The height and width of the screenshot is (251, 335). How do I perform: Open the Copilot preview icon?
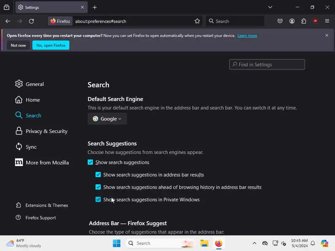[324, 243]
